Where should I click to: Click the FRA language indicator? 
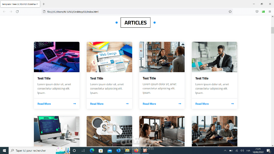[248, 151]
